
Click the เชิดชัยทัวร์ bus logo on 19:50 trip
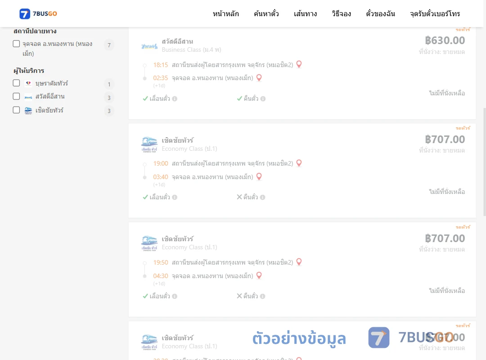(x=149, y=243)
